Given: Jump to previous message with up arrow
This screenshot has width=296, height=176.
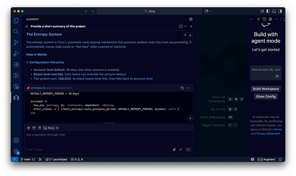Looking at the screenshot, I should click(x=185, y=35).
